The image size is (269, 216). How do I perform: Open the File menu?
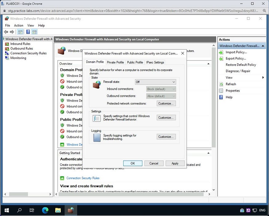8,26
